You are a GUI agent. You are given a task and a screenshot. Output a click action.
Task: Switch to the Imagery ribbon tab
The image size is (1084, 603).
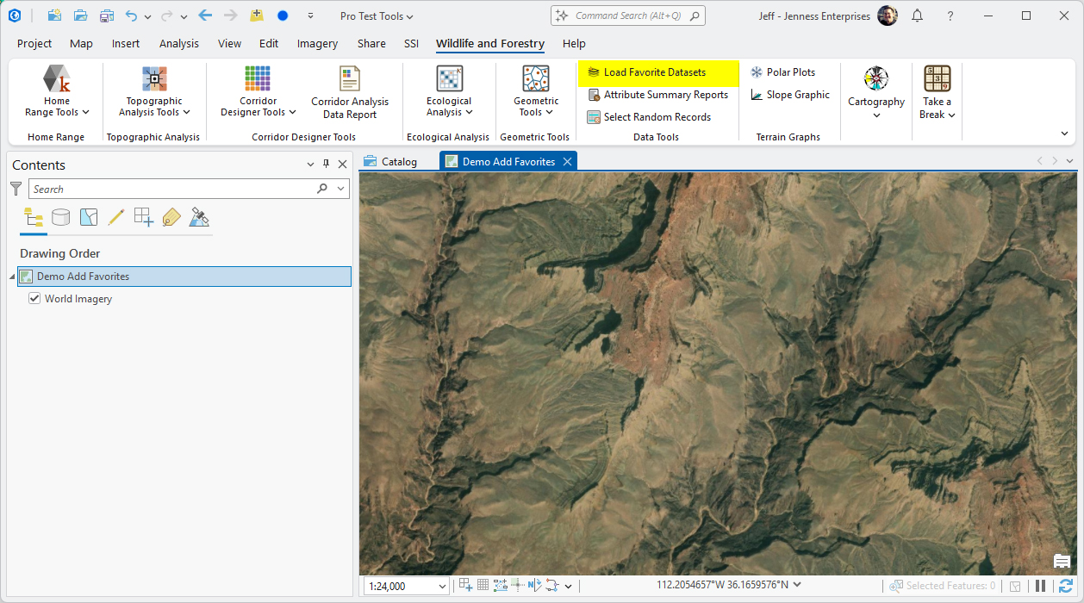click(317, 43)
